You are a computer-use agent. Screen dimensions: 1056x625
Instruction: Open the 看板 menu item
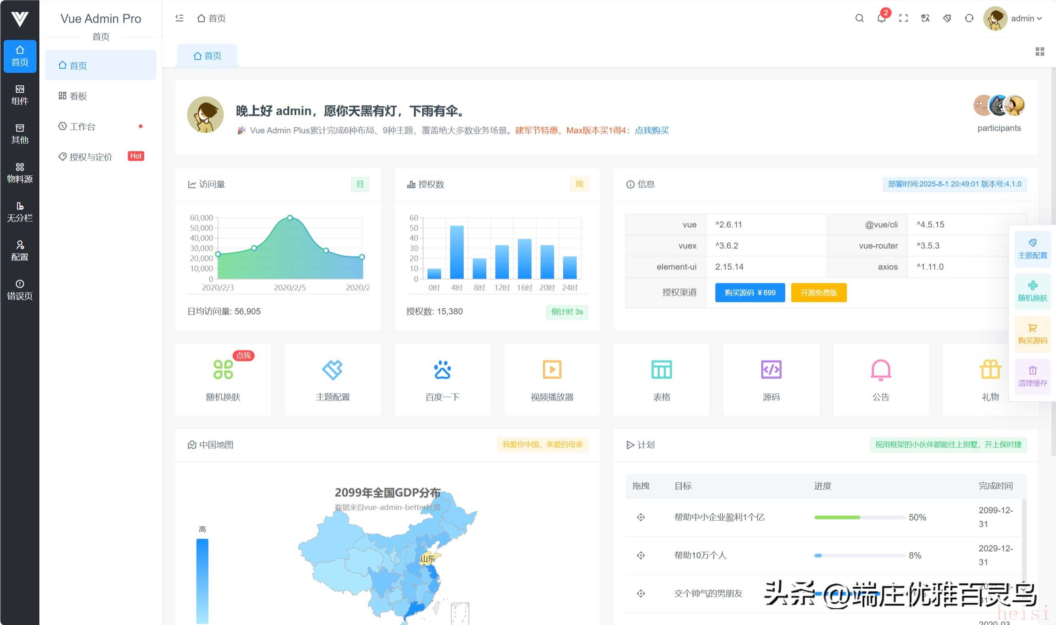tap(78, 96)
